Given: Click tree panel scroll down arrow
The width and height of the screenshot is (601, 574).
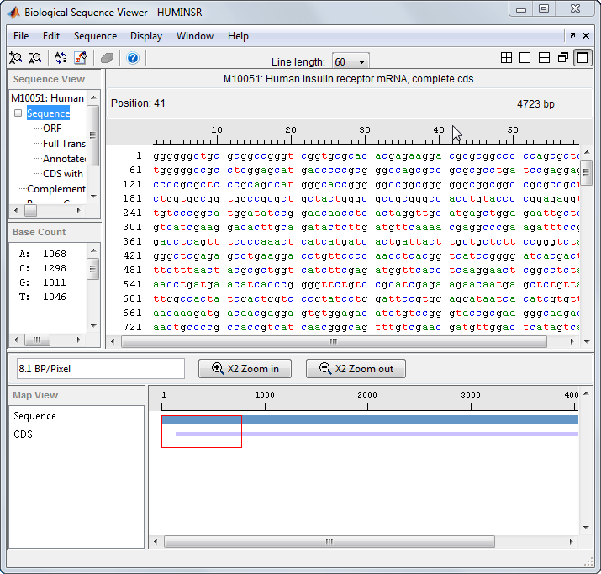Looking at the screenshot, I should [x=93, y=196].
